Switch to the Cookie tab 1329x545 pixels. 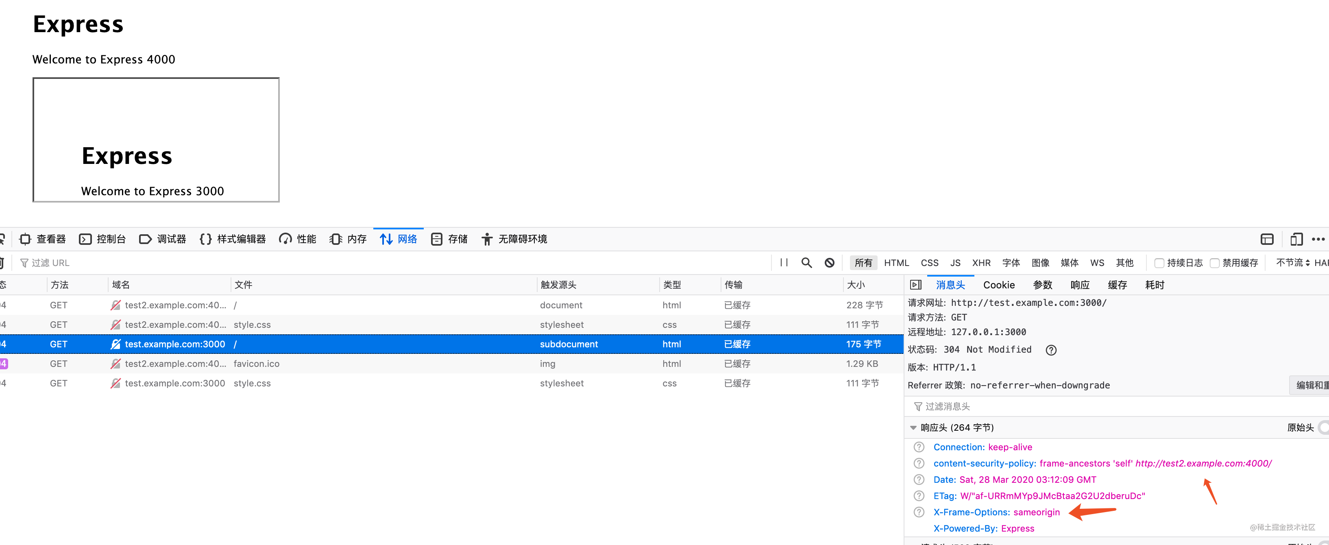(x=999, y=284)
